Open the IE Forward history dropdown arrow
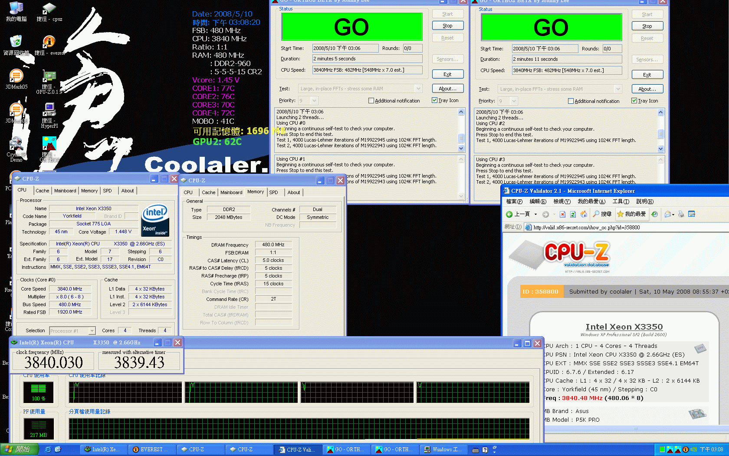The image size is (729, 456). click(554, 214)
